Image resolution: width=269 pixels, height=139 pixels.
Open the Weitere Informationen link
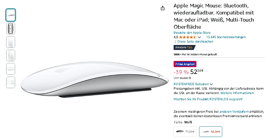[237, 93]
